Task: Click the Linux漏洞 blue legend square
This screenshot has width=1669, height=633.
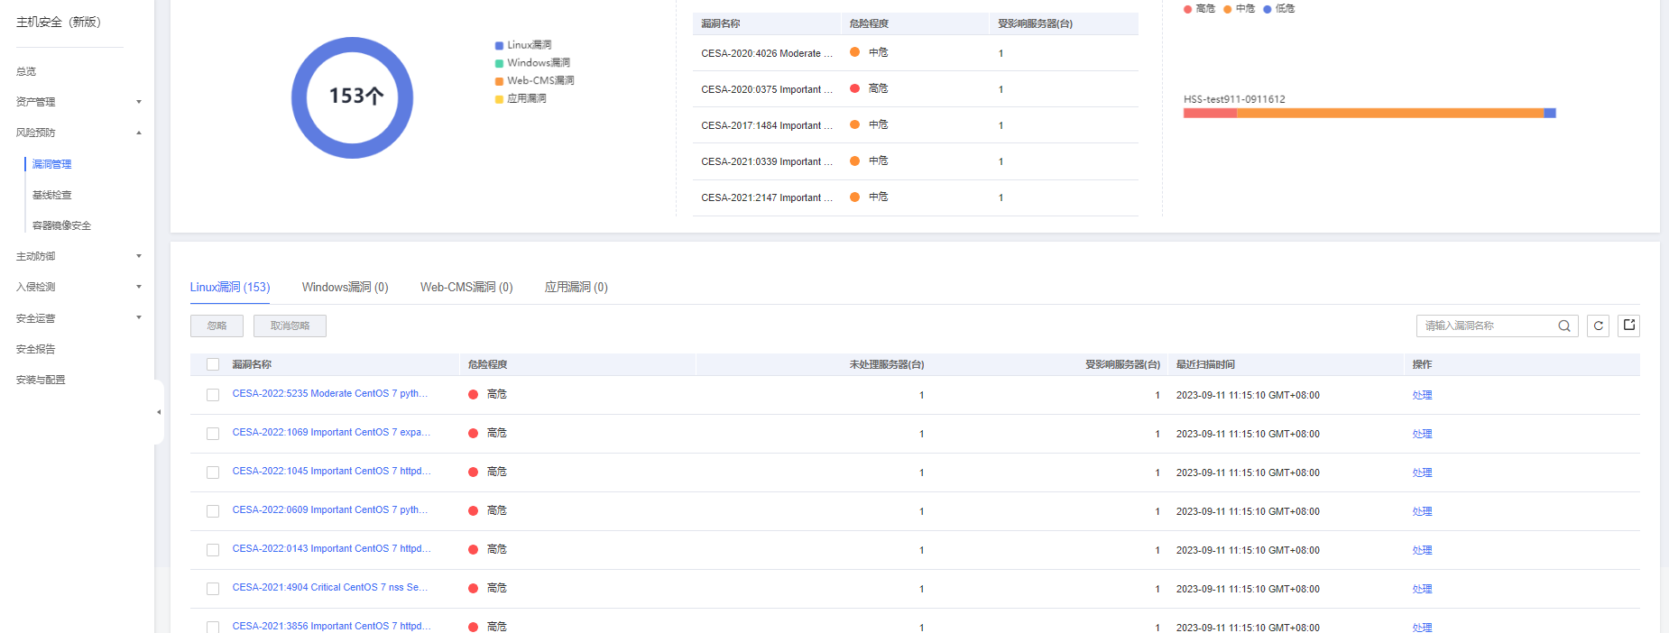Action: pos(499,45)
